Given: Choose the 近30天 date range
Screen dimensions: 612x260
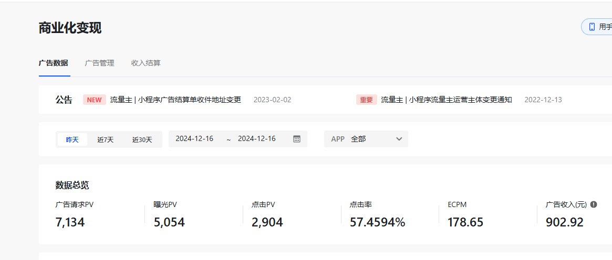Looking at the screenshot, I should [142, 140].
